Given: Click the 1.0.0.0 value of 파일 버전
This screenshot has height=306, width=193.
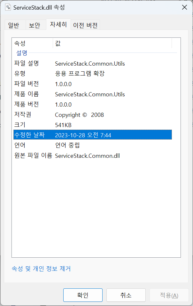Looking at the screenshot, I should [x=63, y=84].
